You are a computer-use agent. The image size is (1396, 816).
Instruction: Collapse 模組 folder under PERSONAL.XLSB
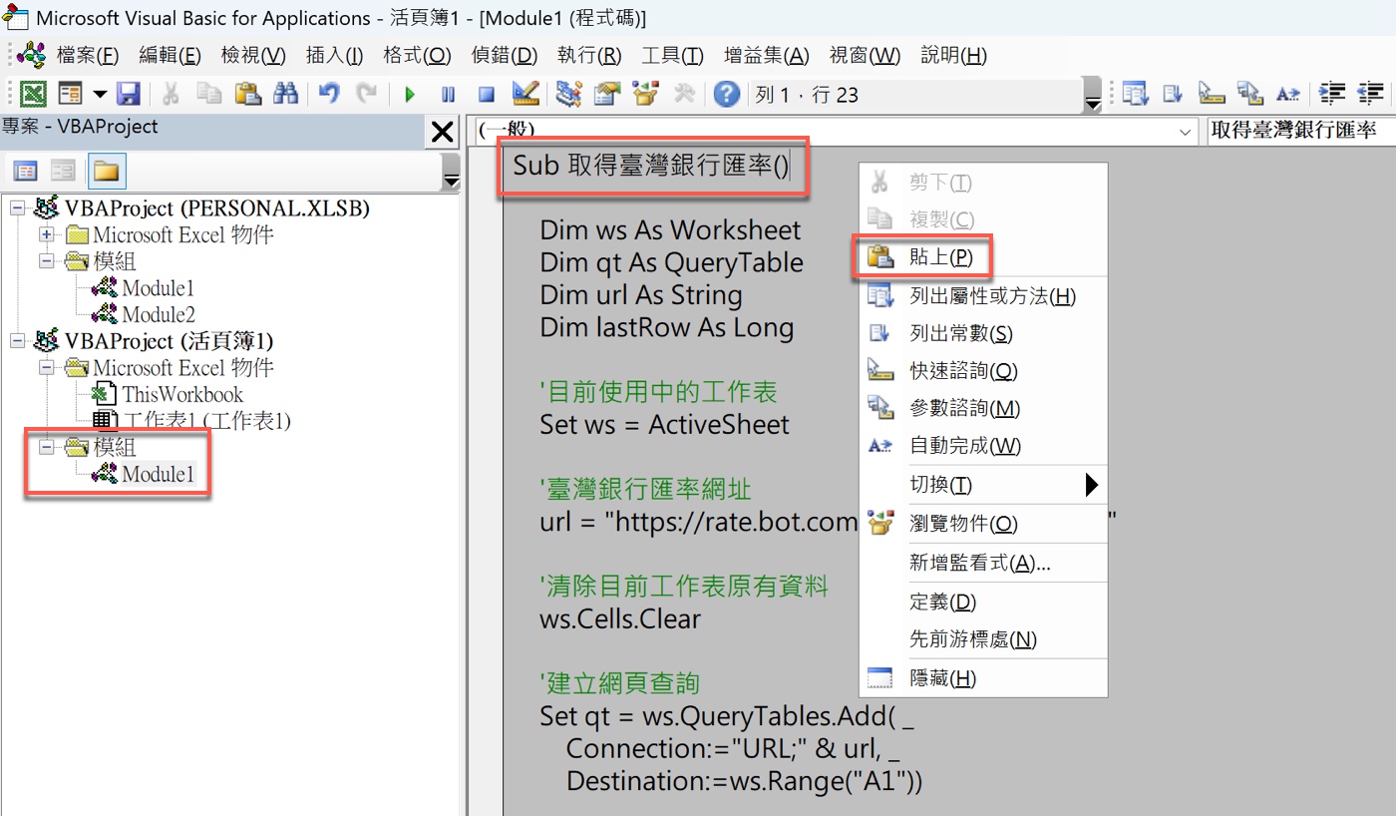tap(46, 261)
